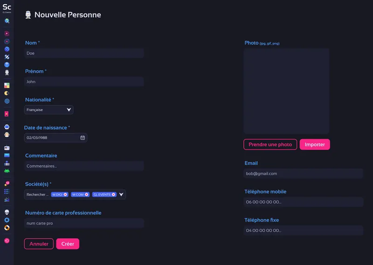Open the green space invader icon
The width and height of the screenshot is (373, 265).
(x=7, y=171)
